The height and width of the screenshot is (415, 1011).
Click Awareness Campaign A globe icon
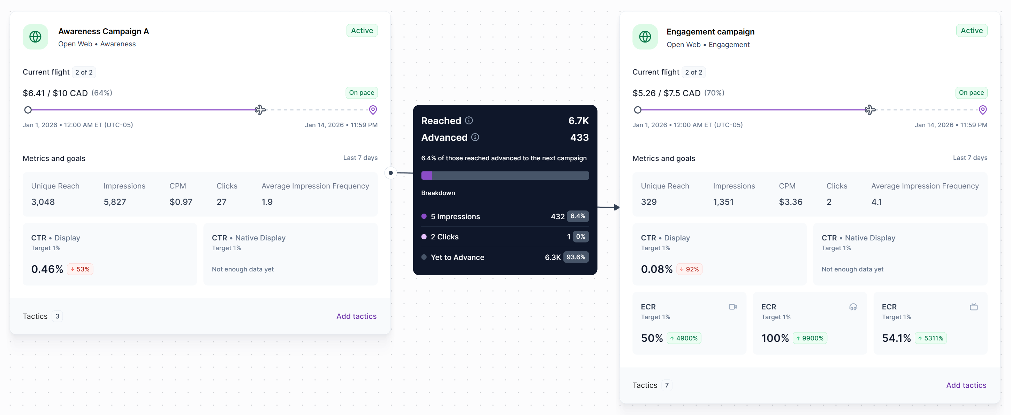pyautogui.click(x=35, y=37)
